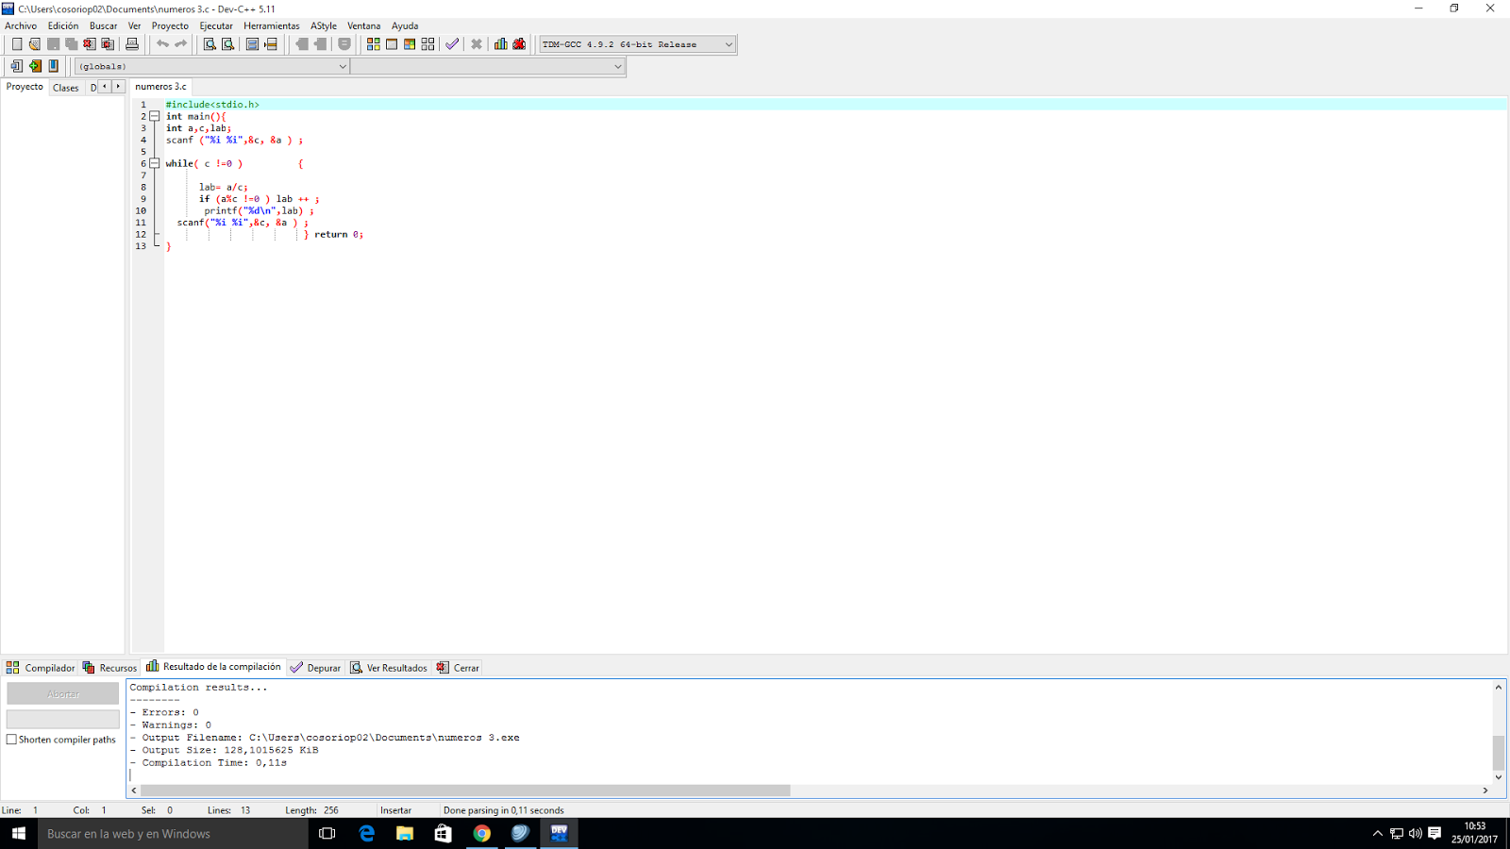
Task: Switch to the Compilador bottom tab
Action: click(x=41, y=668)
